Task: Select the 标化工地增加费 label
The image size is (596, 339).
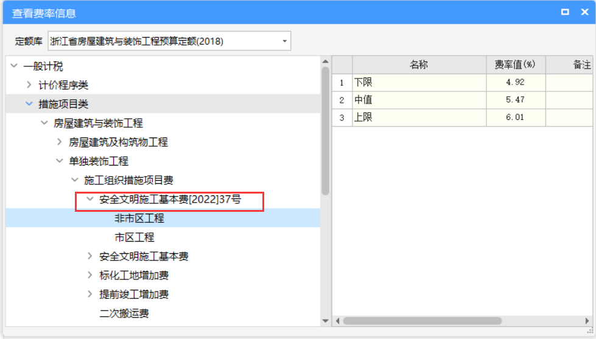Action: [134, 275]
